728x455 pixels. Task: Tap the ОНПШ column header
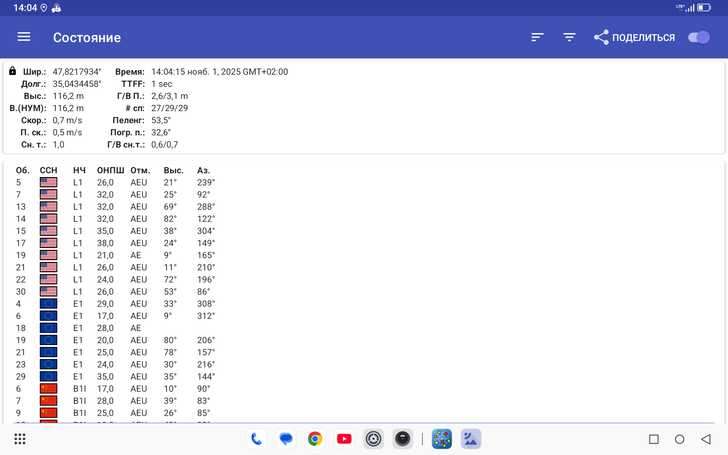click(110, 170)
